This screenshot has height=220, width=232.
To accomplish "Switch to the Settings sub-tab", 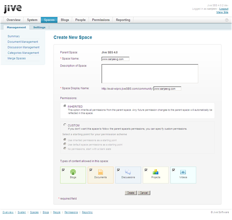I will [39, 27].
